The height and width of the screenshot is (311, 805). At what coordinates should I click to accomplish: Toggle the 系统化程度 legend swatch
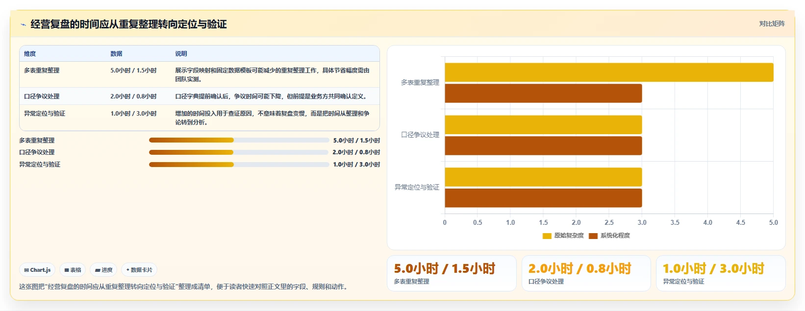593,236
